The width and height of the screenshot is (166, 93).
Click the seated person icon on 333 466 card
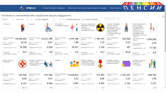[126, 28]
